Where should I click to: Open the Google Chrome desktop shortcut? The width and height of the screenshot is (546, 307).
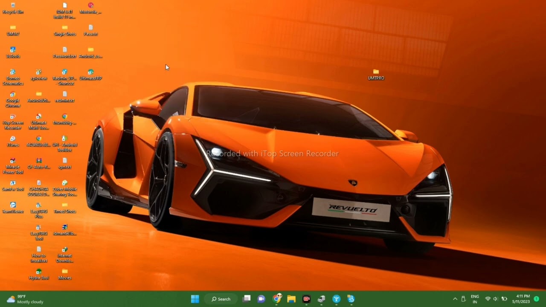coord(13,99)
